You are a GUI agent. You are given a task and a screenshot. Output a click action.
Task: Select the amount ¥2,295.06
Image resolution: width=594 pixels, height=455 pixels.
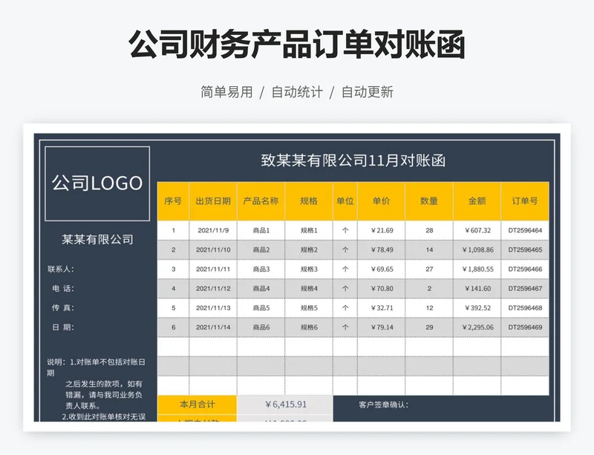click(477, 327)
